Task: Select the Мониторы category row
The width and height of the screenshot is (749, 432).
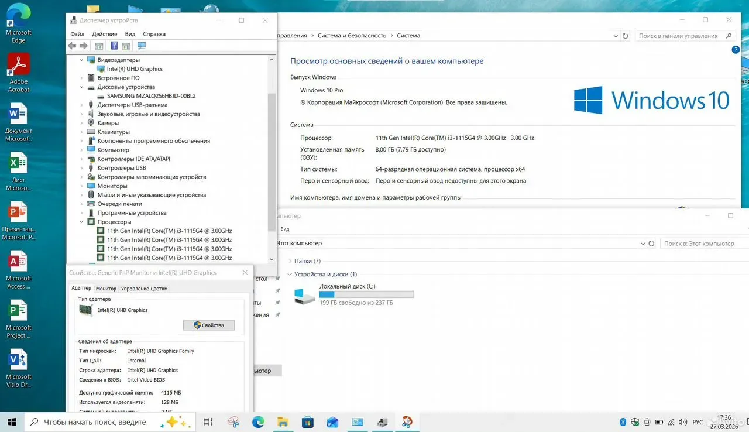Action: pos(112,186)
